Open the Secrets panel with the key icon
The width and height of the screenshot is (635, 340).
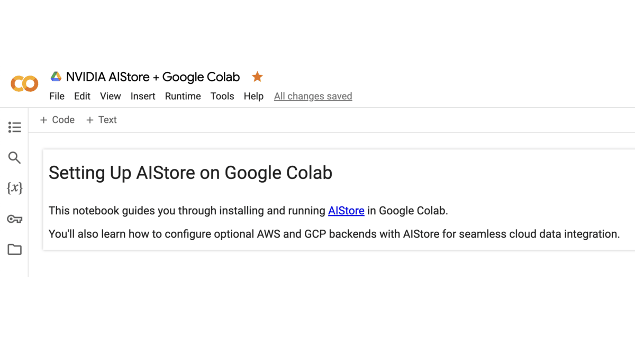[14, 219]
